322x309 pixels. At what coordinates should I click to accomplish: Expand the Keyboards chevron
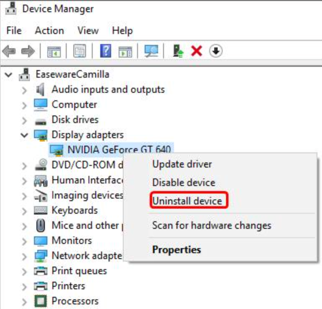point(24,211)
